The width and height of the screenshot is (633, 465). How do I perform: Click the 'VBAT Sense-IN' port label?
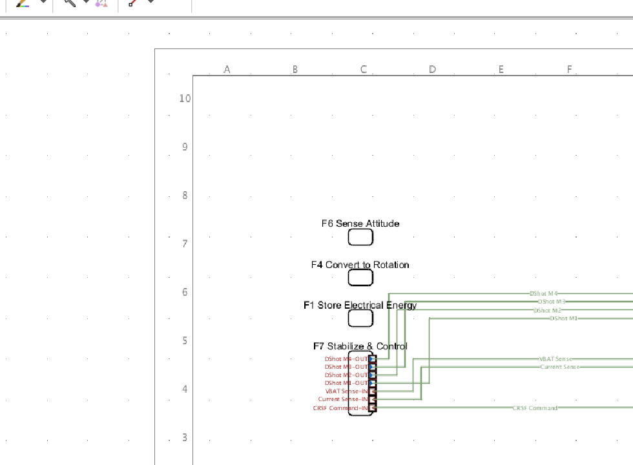point(347,391)
